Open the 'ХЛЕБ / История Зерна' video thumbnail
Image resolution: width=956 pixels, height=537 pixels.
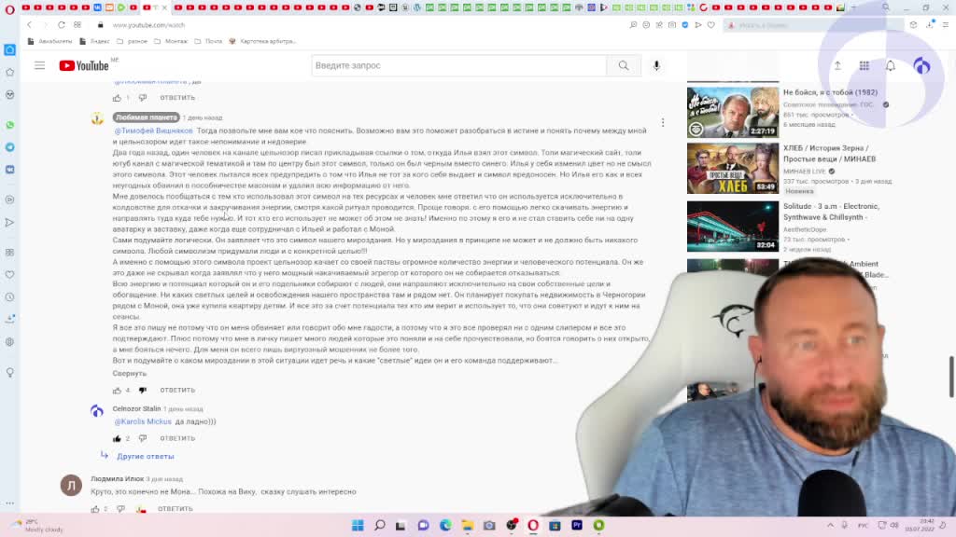point(733,169)
